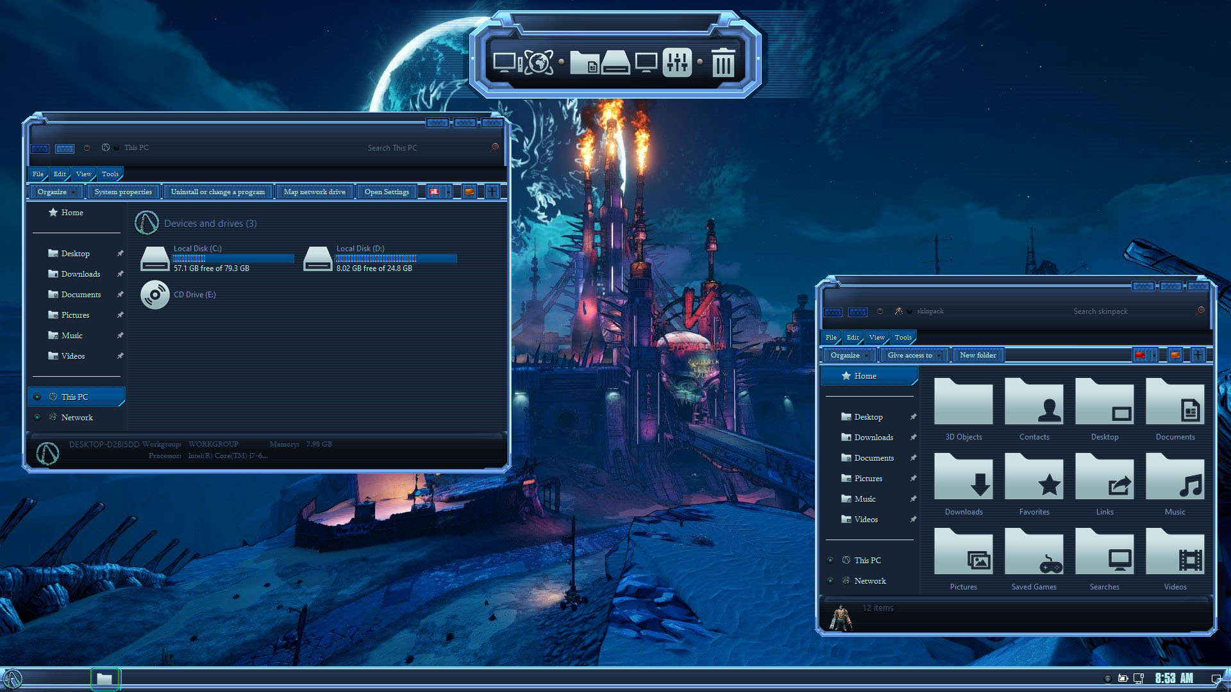Expand the Give access to dropdown
The image size is (1231, 692).
click(939, 355)
